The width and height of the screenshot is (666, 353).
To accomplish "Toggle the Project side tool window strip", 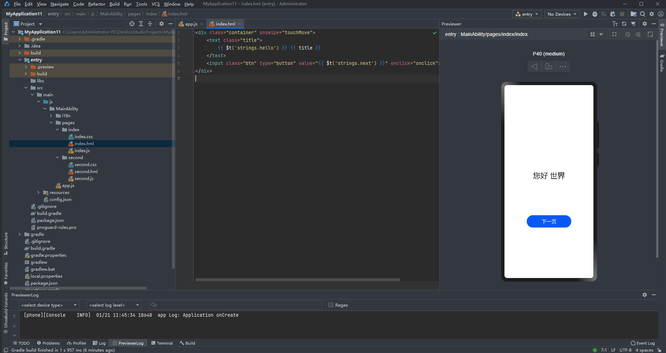I will tap(6, 31).
